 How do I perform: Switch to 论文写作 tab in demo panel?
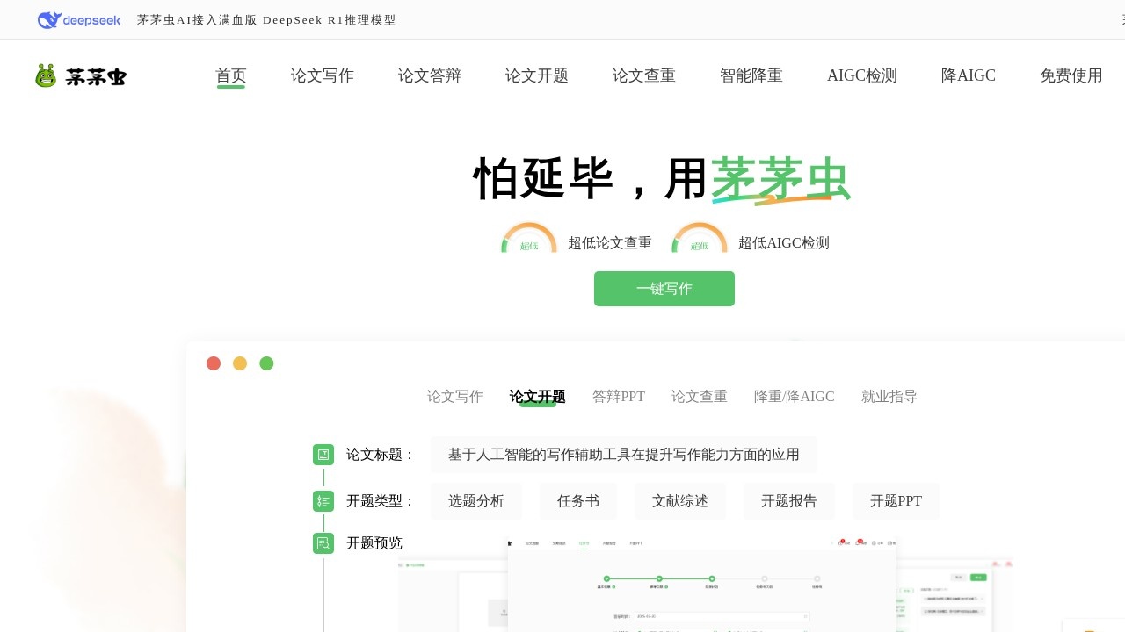455,397
